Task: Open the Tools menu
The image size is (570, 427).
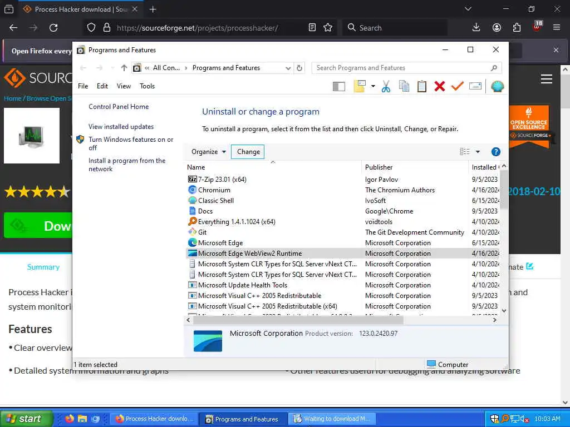Action: tap(147, 86)
